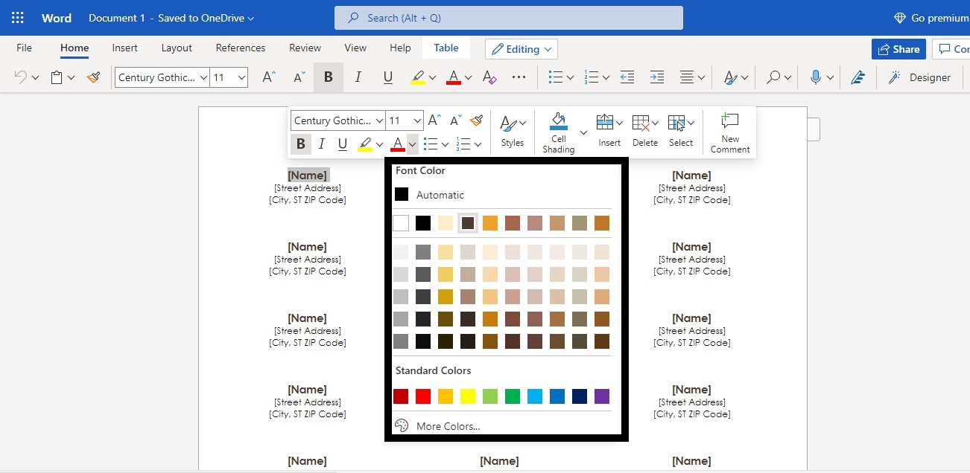Toggle Bold in the main ribbon
Viewport: 970px width, 473px height.
[328, 77]
